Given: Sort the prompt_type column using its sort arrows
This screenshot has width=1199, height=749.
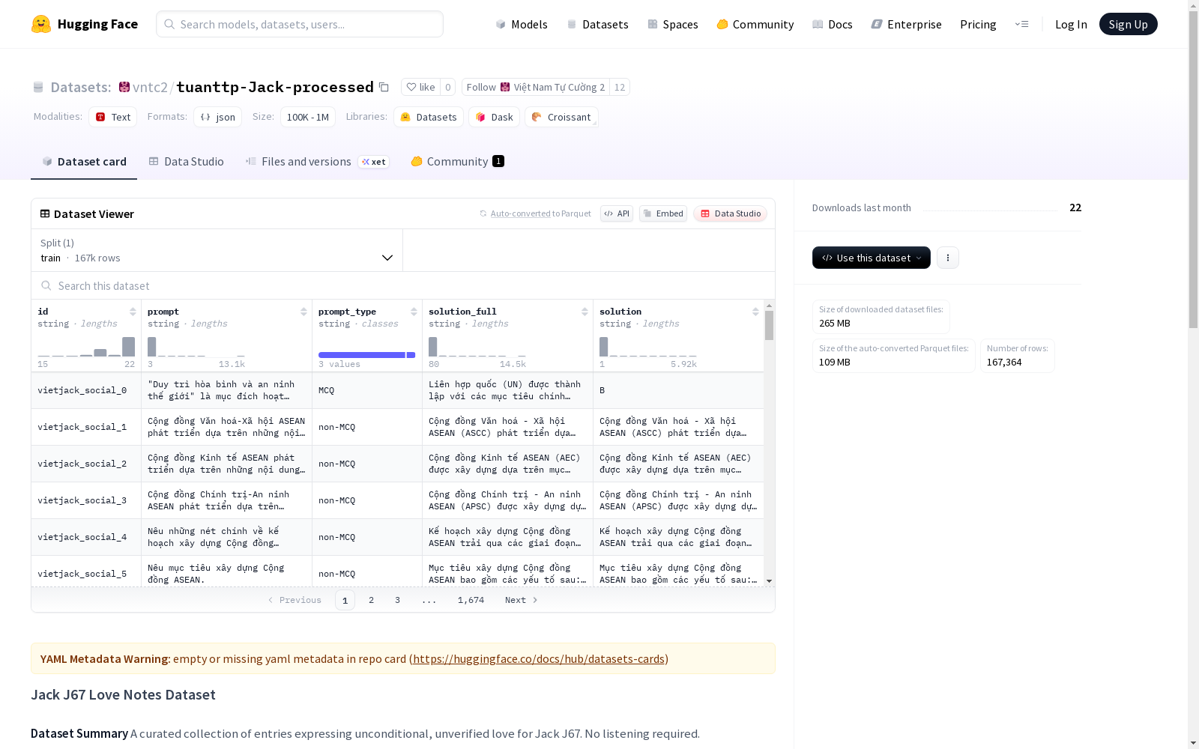Looking at the screenshot, I should tap(414, 312).
